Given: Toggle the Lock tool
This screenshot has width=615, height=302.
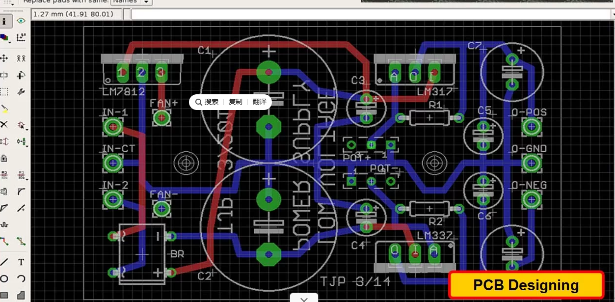Looking at the screenshot, I should (x=4, y=158).
